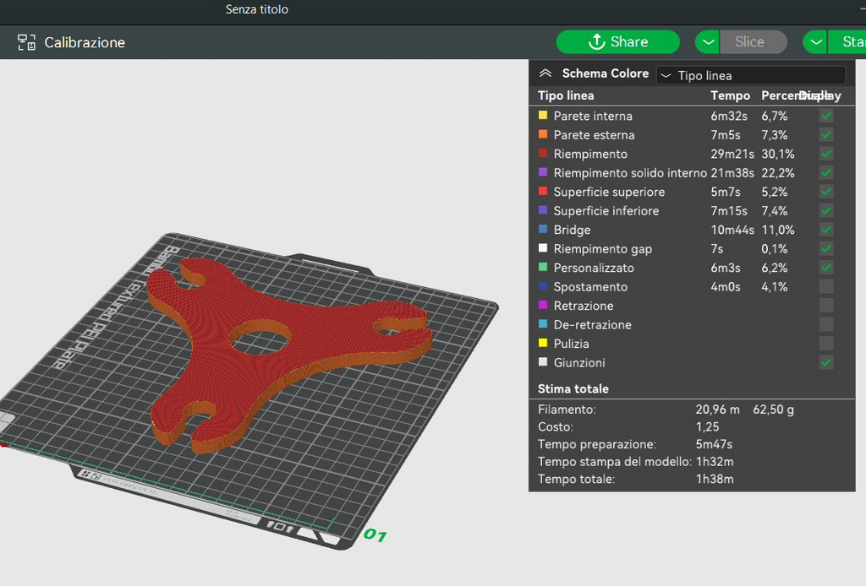The image size is (866, 586).
Task: Toggle display of Riempimento
Action: coord(826,154)
